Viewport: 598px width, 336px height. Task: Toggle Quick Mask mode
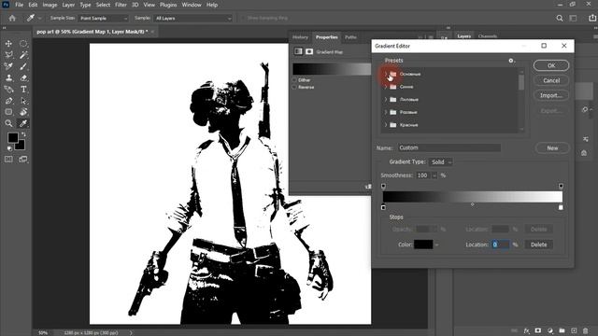click(x=8, y=160)
